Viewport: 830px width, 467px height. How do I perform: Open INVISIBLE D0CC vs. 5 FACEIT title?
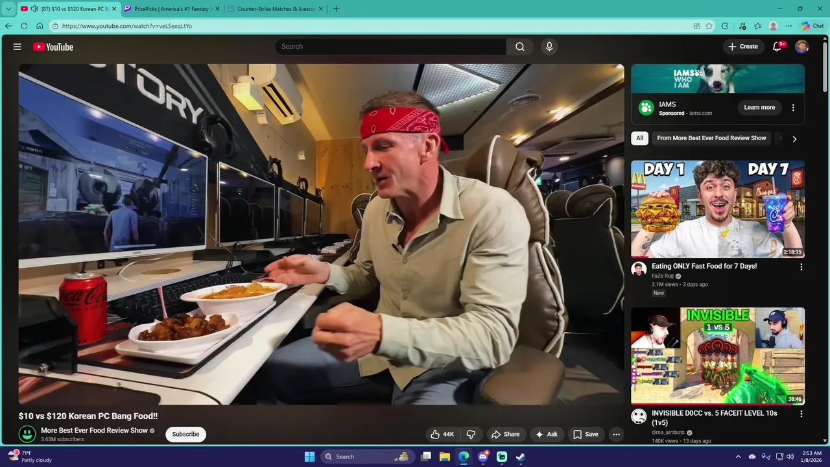pyautogui.click(x=715, y=418)
